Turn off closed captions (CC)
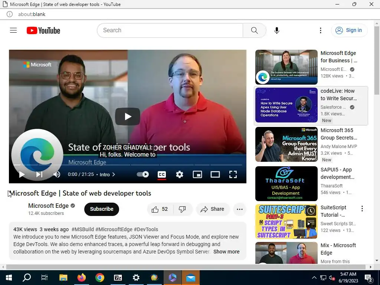Viewport: 380px width, 285px height. coord(162,174)
